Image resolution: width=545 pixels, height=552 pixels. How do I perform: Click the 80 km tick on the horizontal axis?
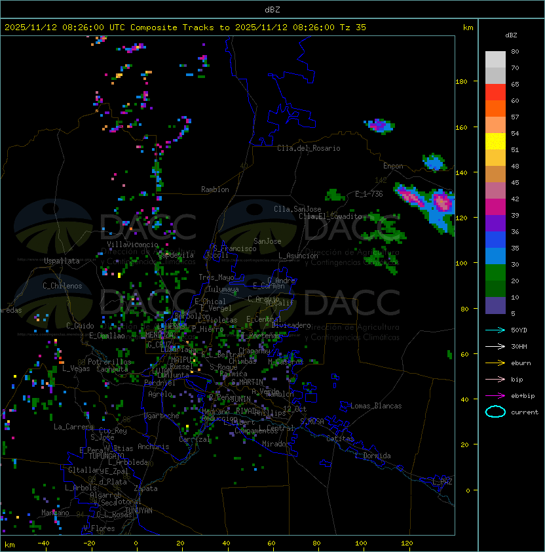click(316, 543)
